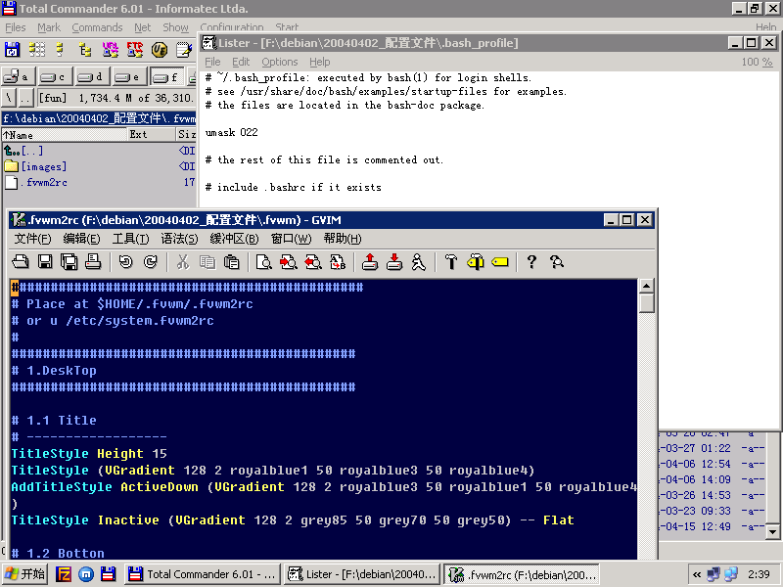Use the Cut icon in GVIM
Screen dimensions: 783x587
184,261
